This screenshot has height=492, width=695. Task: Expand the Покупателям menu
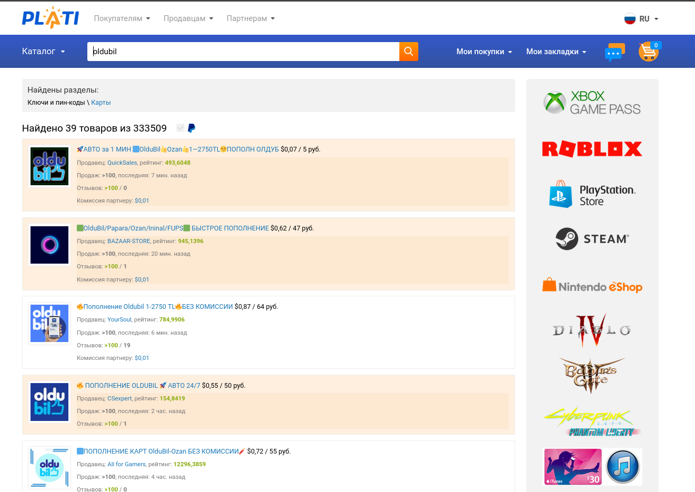[122, 18]
